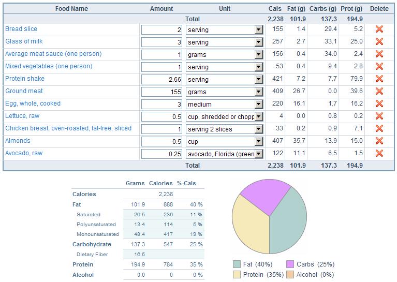Open unit dropdown for Bread slice
The image size is (397, 282).
tap(259, 30)
